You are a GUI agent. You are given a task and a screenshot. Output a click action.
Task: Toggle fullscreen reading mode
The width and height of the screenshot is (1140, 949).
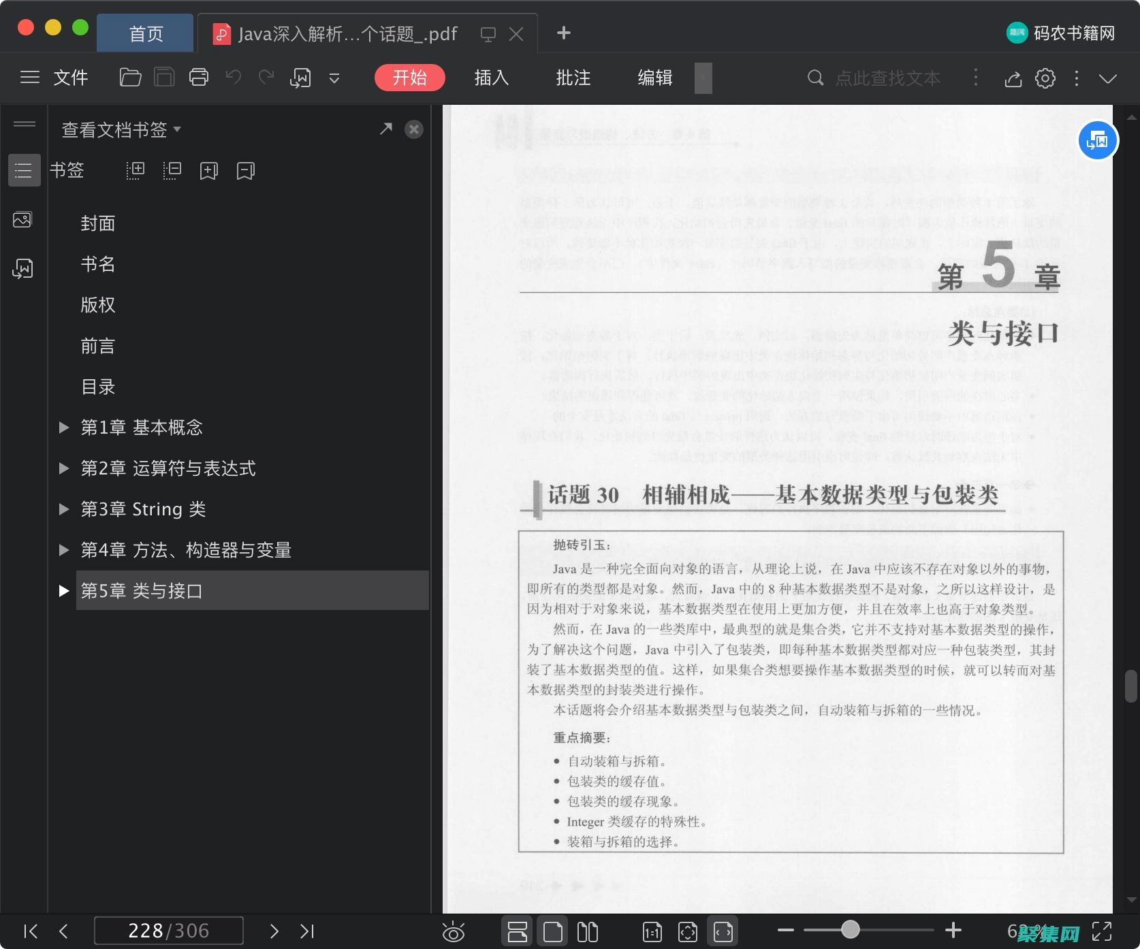click(x=1103, y=931)
